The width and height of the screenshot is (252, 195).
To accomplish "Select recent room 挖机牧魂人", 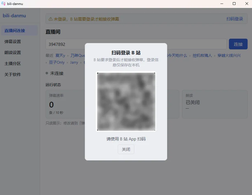I will (202, 56).
